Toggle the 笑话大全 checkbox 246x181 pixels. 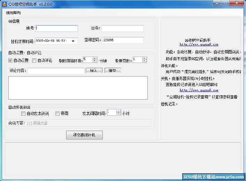pos(29,123)
